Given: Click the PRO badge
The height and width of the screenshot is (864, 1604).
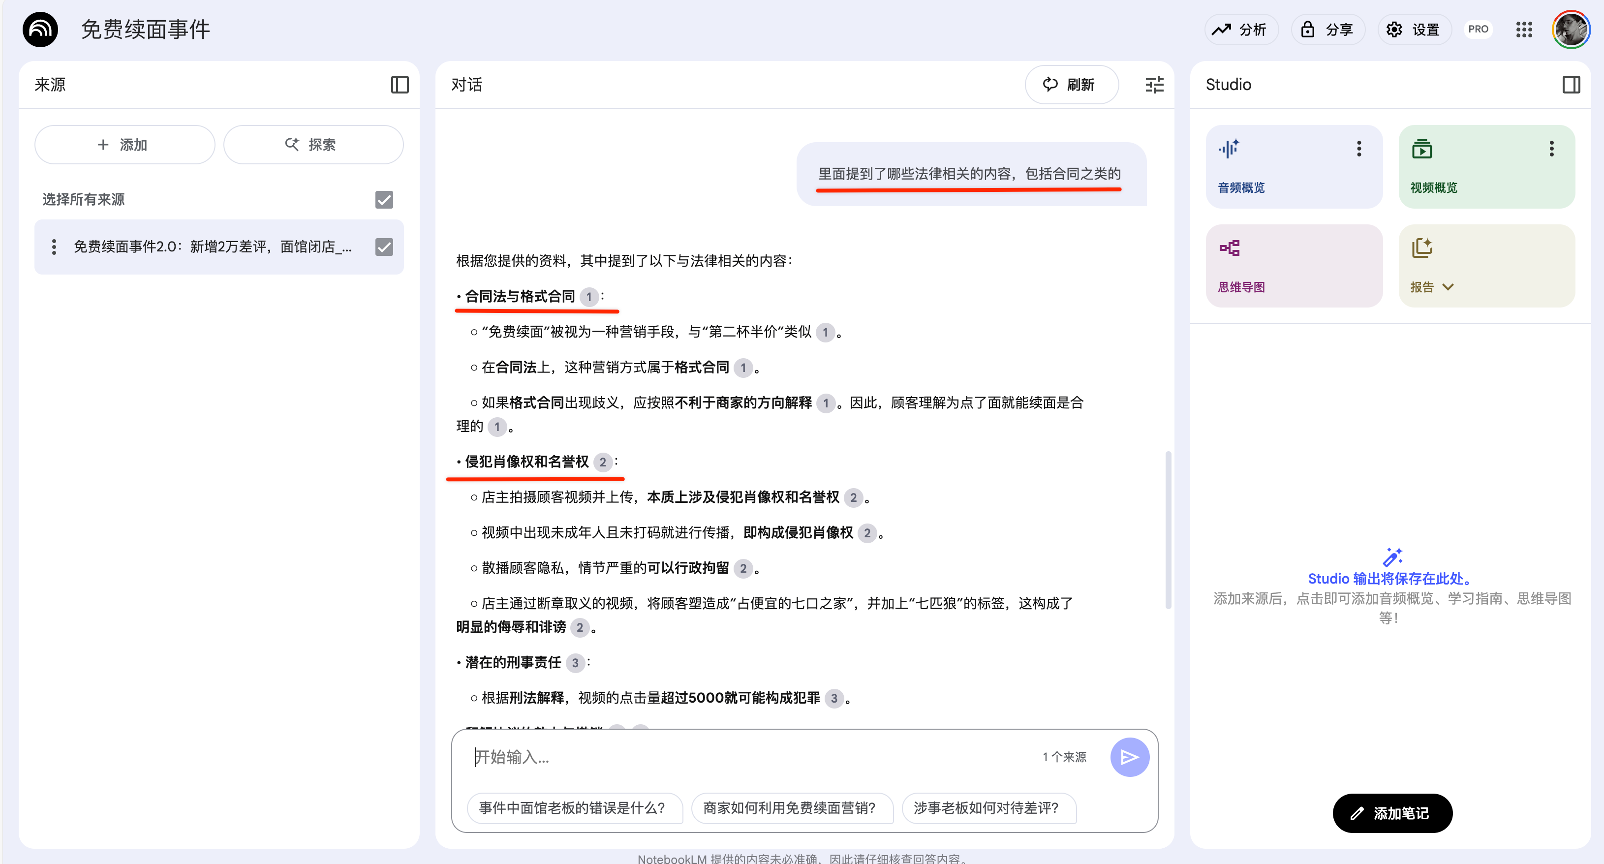Looking at the screenshot, I should coord(1478,29).
